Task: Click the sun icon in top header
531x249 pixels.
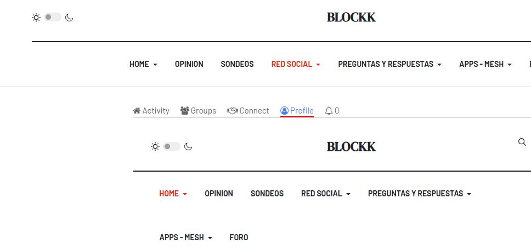Action: 36,18
